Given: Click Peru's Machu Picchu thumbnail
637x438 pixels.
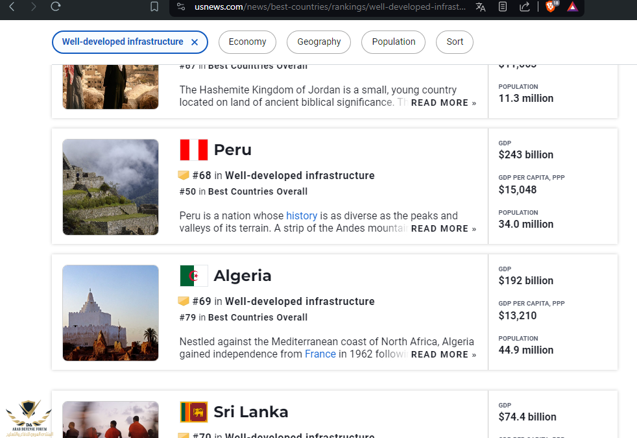Looking at the screenshot, I should tap(110, 187).
